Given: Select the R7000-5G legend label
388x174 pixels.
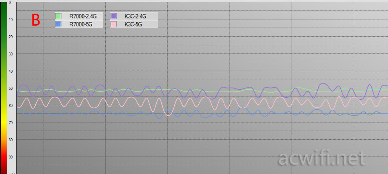Looking at the screenshot, I should click(x=81, y=25).
